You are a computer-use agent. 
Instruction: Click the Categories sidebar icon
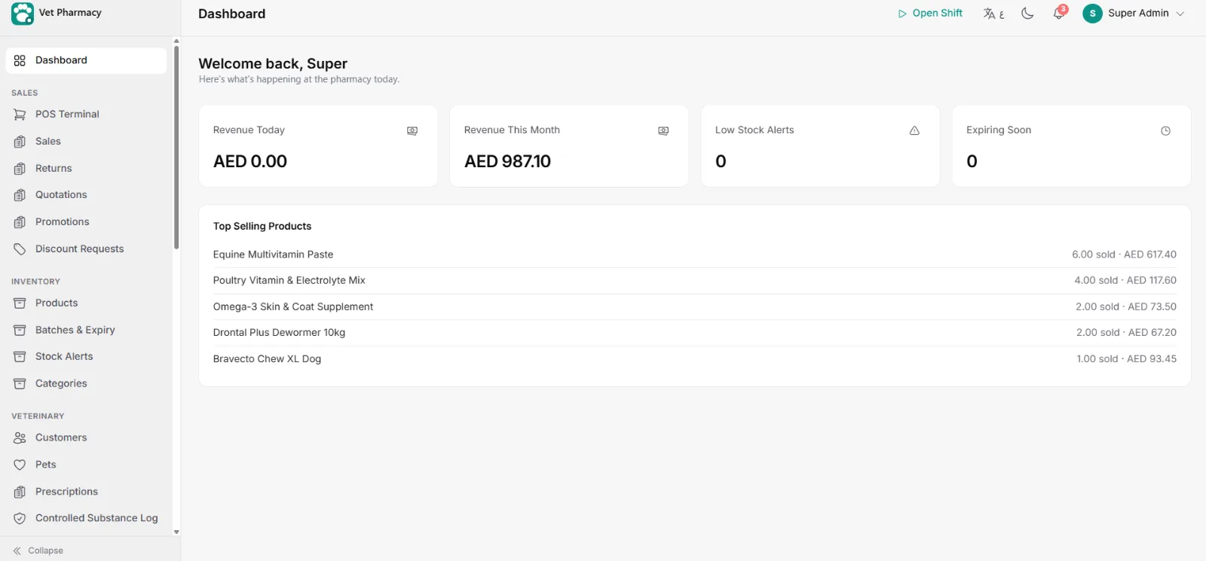(x=20, y=384)
